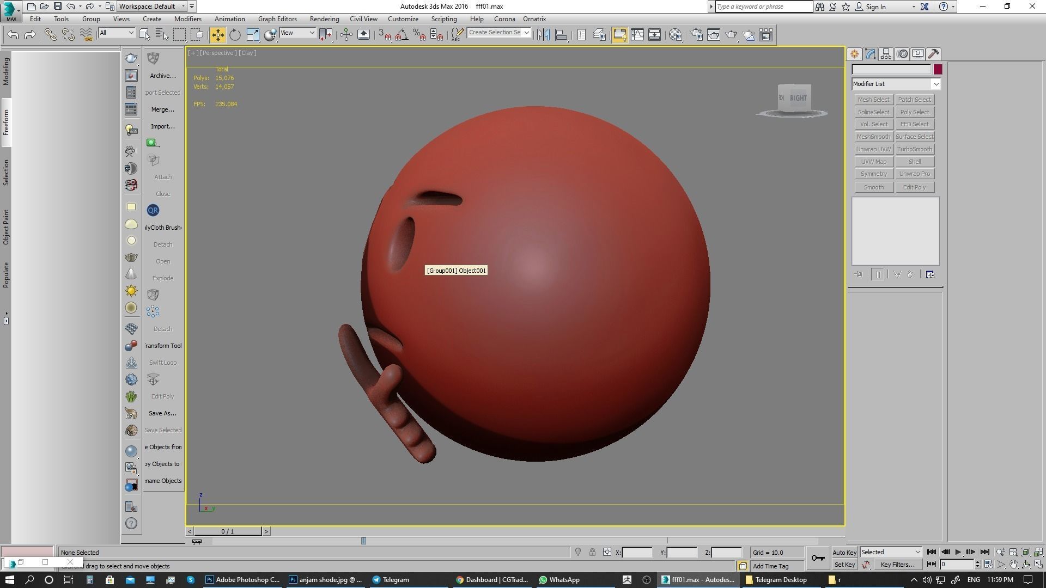Select the Move tool in main toolbar

217,35
